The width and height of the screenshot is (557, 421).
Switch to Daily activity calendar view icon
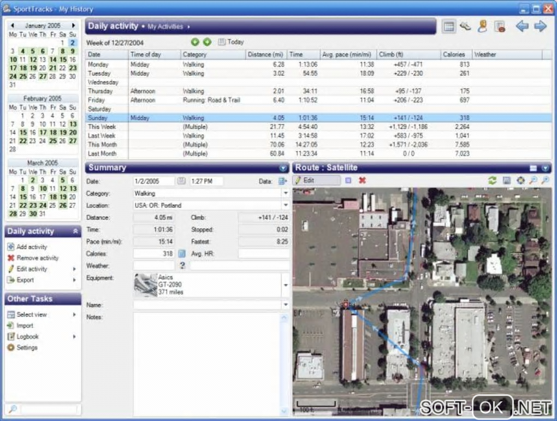click(449, 27)
